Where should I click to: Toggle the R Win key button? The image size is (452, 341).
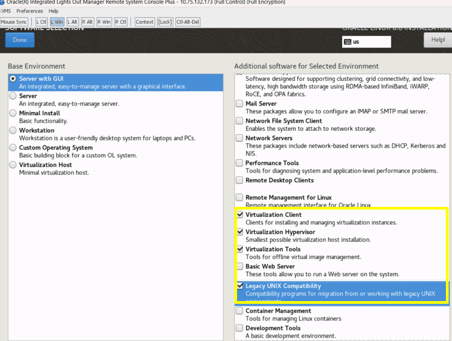[x=105, y=22]
